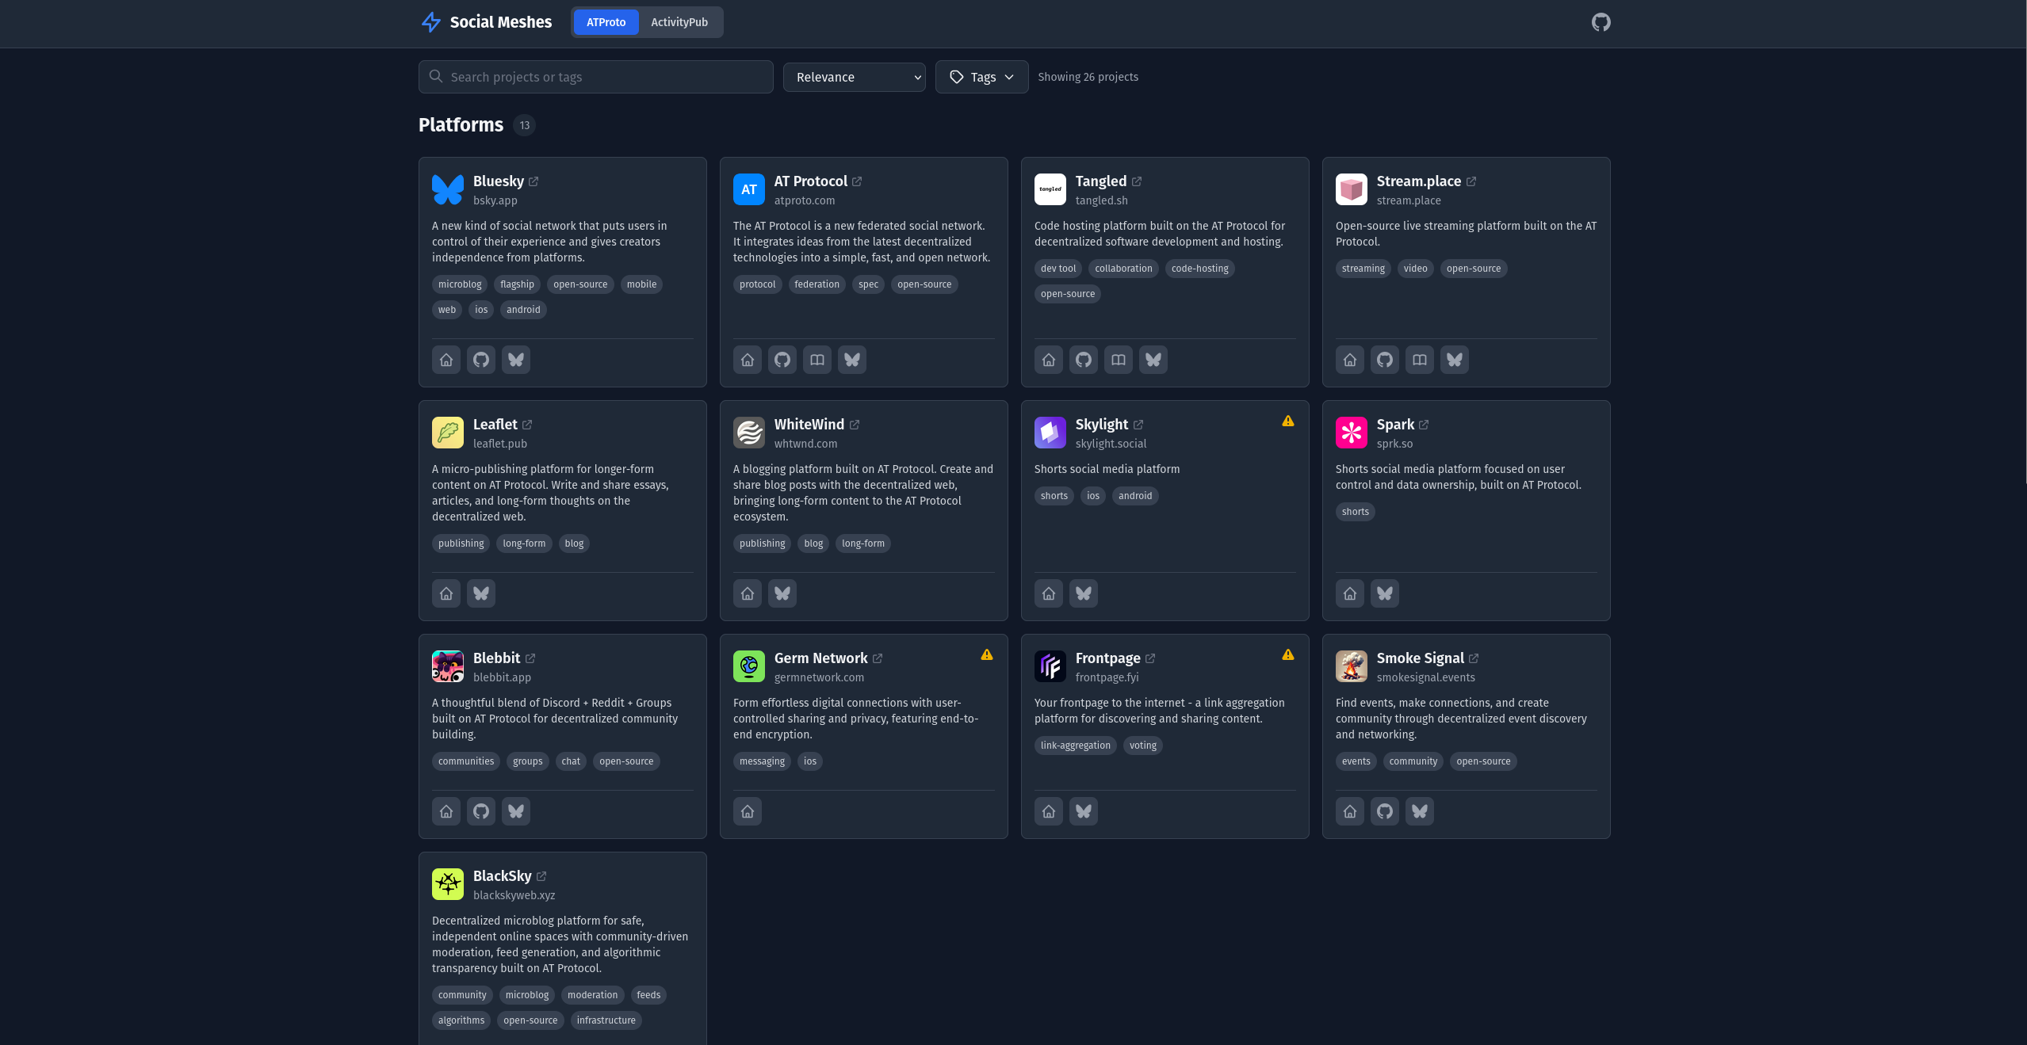Open the book icon on Stream.place's card
Viewport: 2027px width, 1045px height.
[1419, 359]
